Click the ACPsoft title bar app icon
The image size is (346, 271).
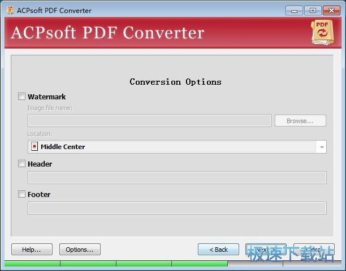[x=10, y=10]
